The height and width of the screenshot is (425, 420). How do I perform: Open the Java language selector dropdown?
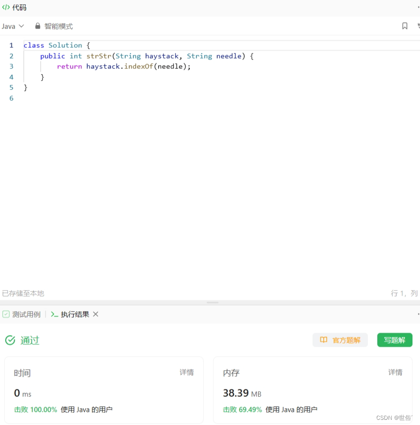12,26
